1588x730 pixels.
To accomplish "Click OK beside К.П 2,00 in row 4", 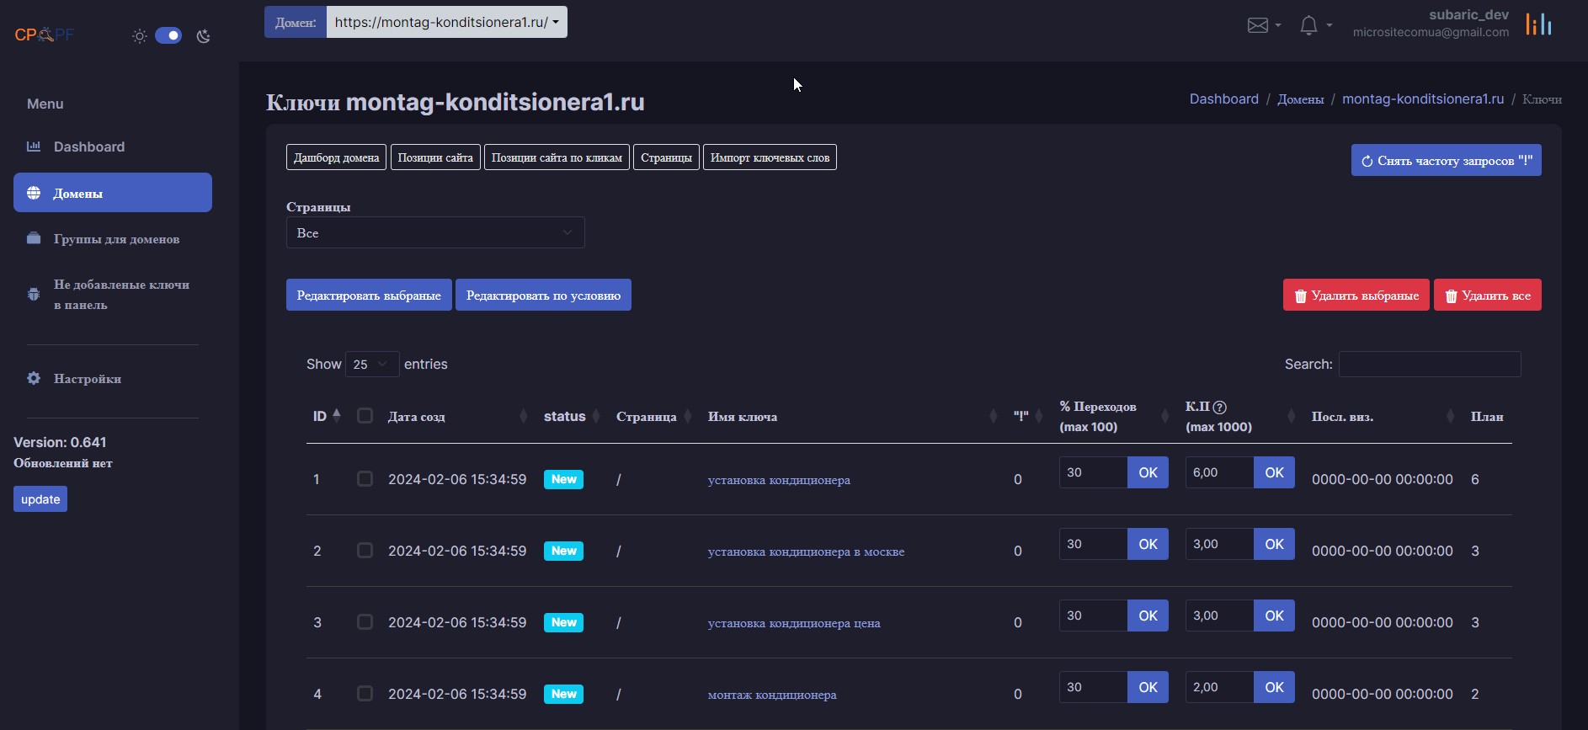I will (1275, 687).
